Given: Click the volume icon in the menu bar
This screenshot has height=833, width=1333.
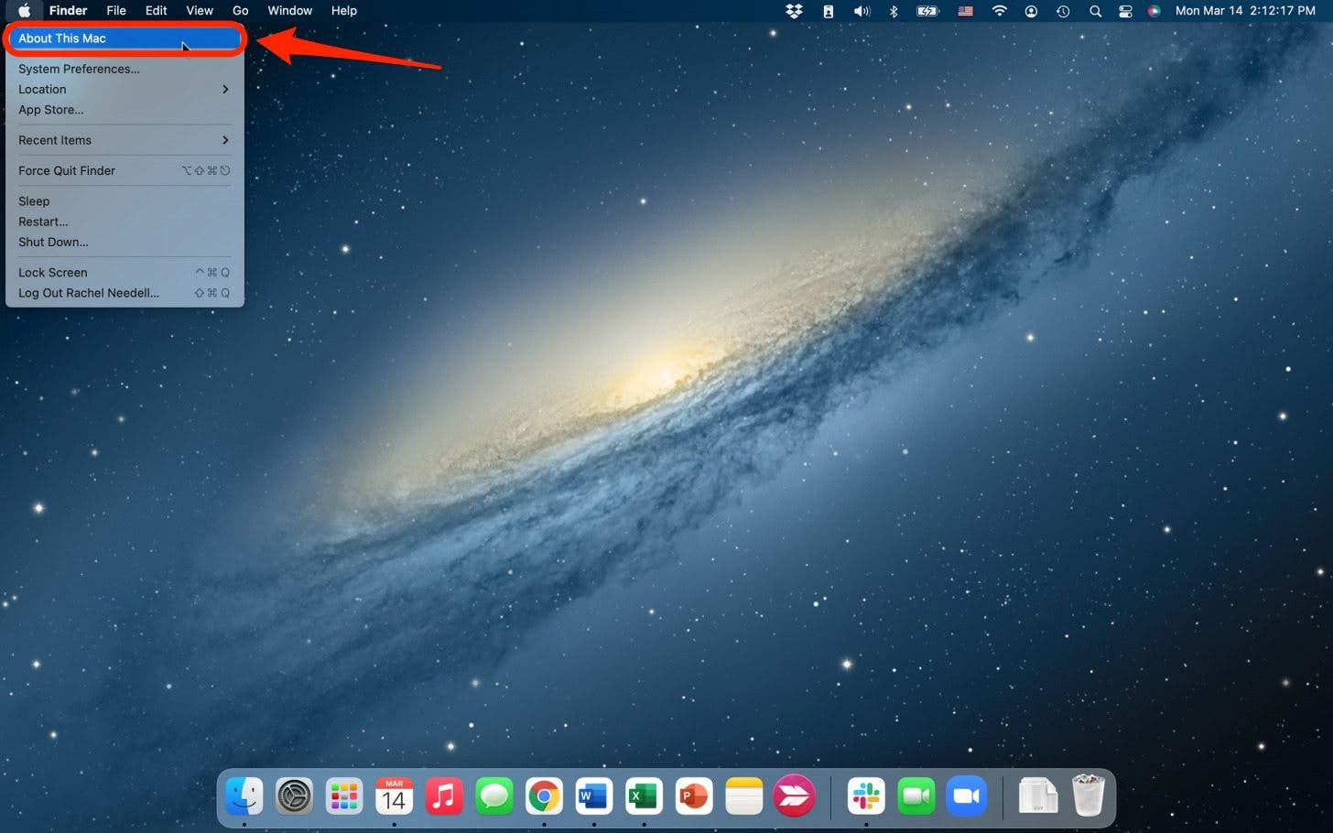Looking at the screenshot, I should tap(861, 11).
